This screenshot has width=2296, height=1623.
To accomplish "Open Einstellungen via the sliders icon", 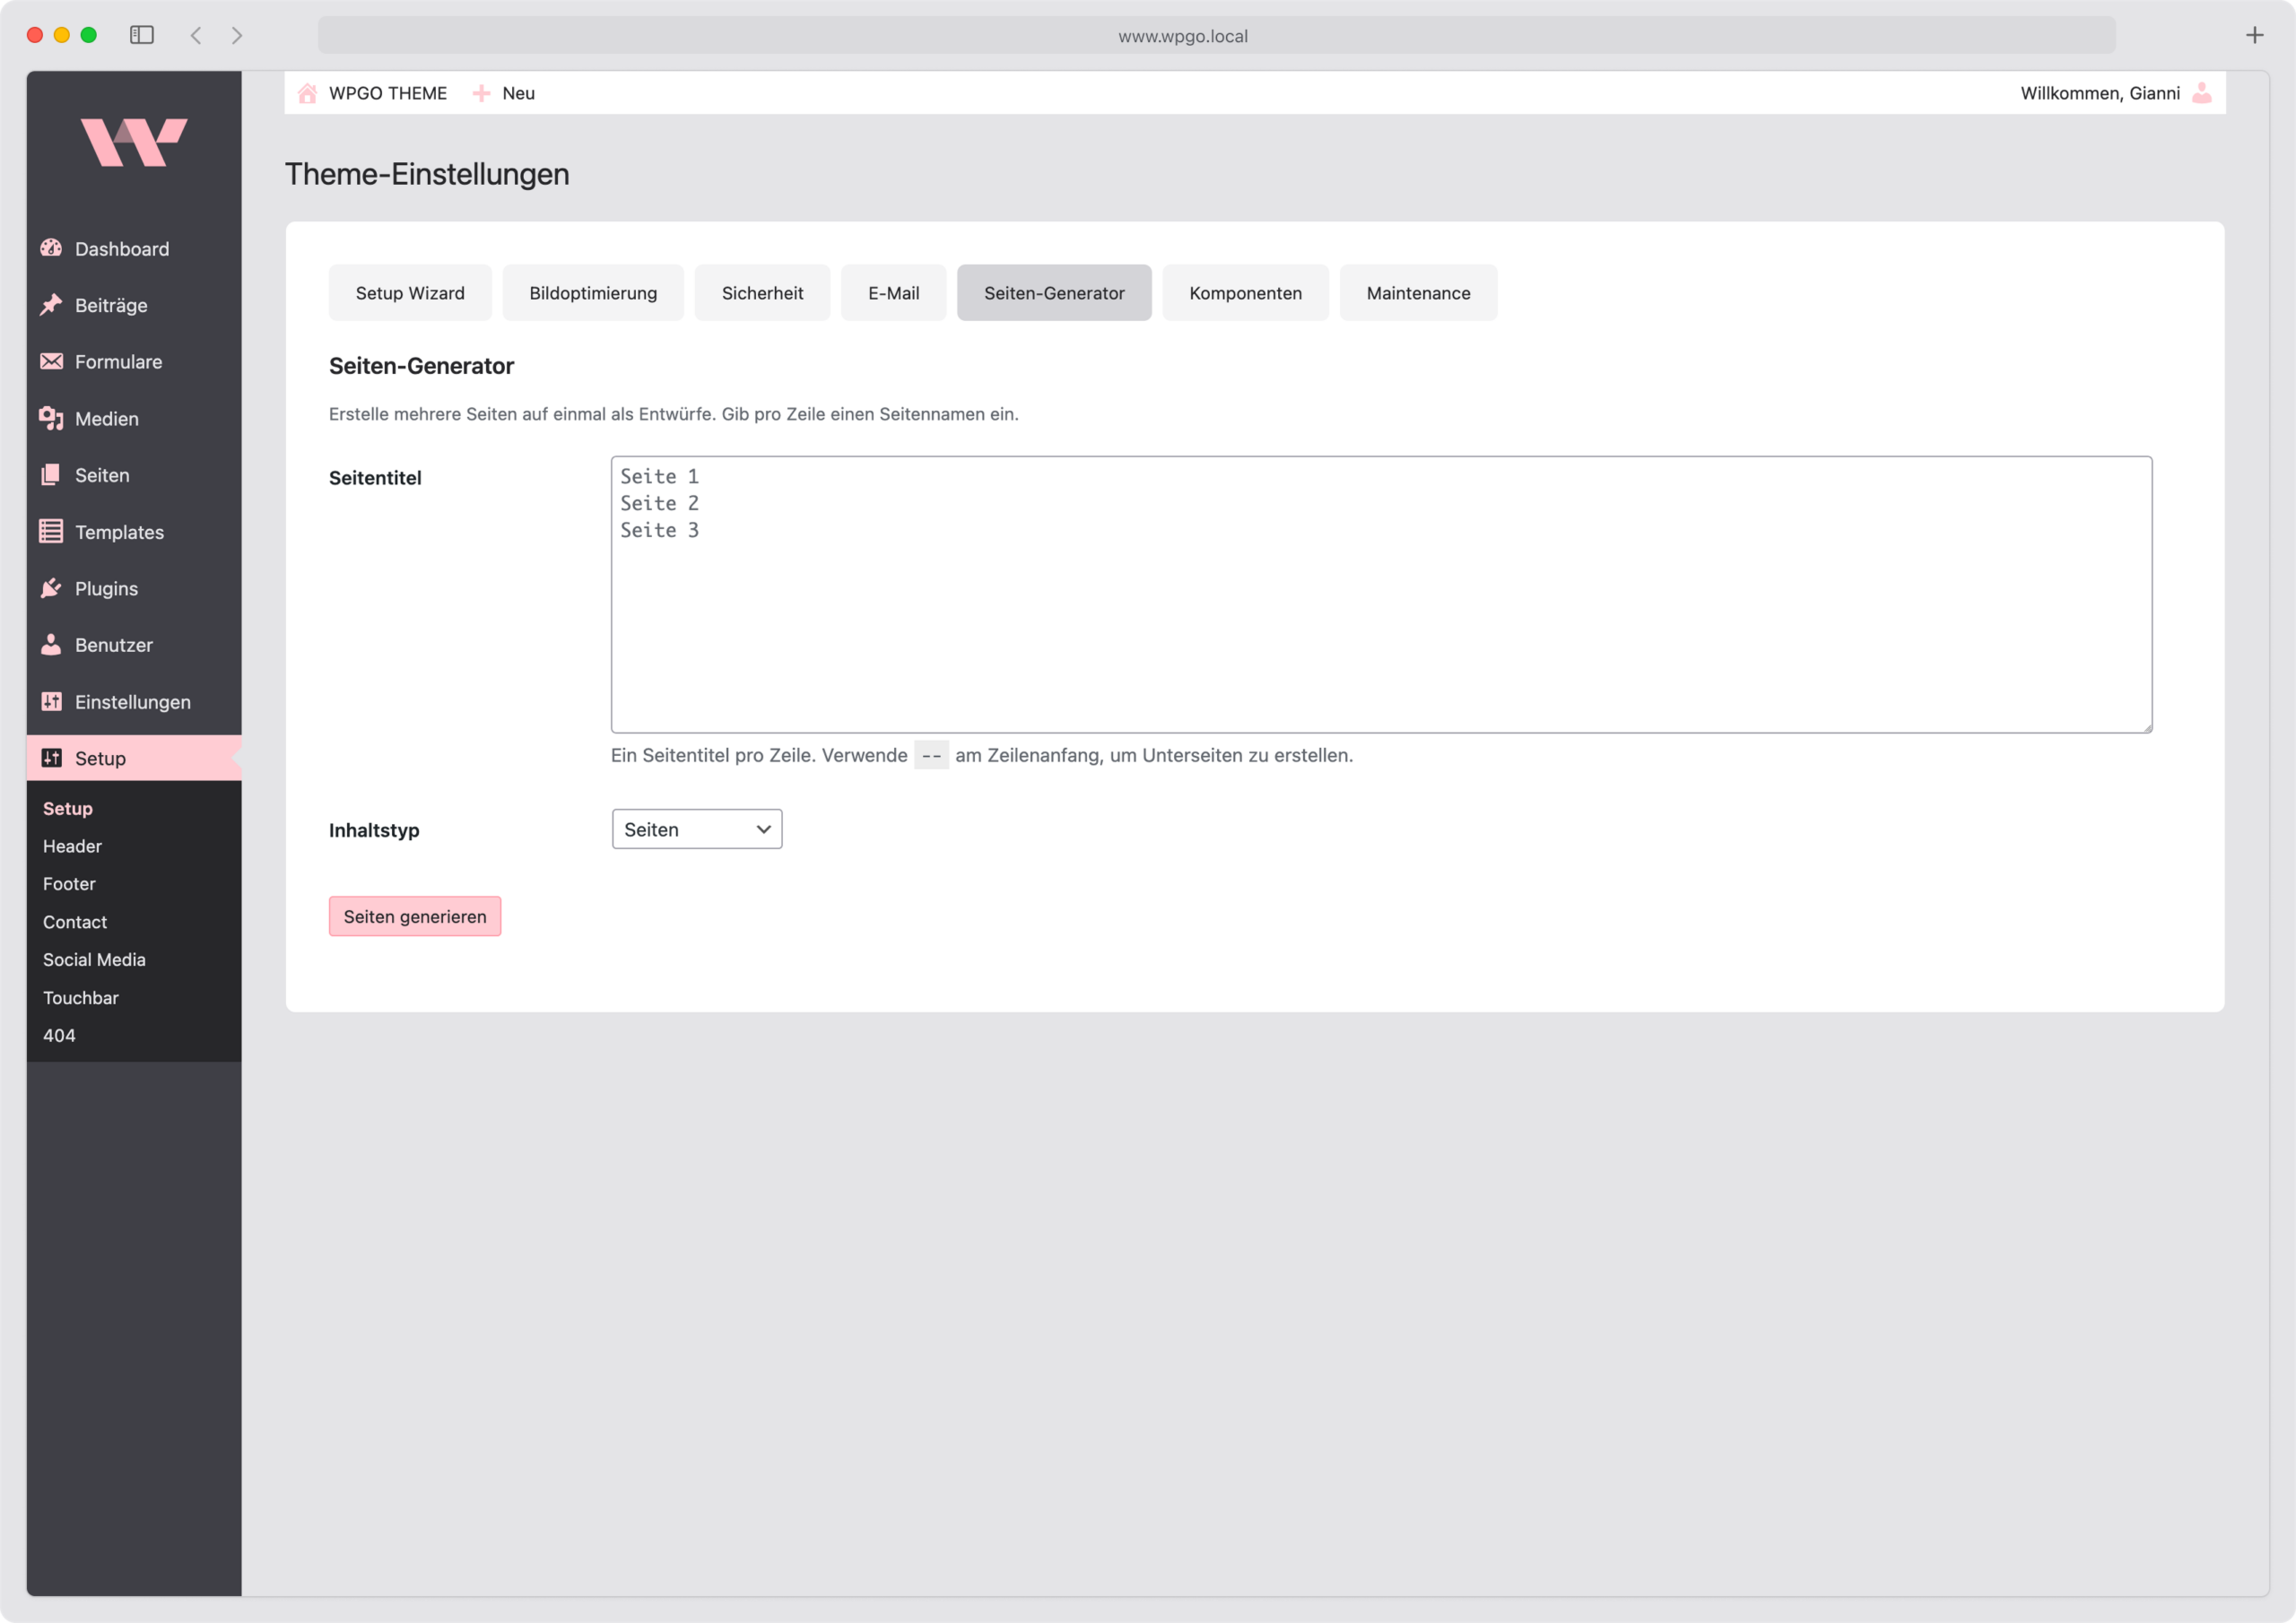I will tap(52, 701).
